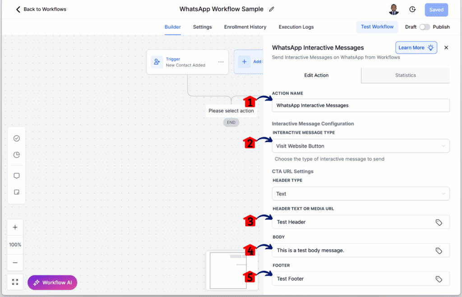Open the trigger's three-dot options menu
Screen dimensions: 462x297
point(221,62)
